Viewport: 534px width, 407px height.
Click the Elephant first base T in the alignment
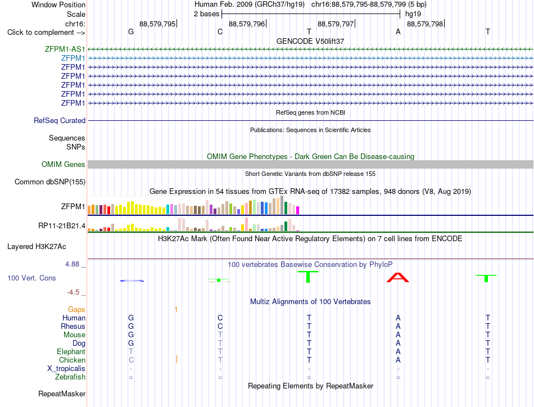(x=131, y=351)
